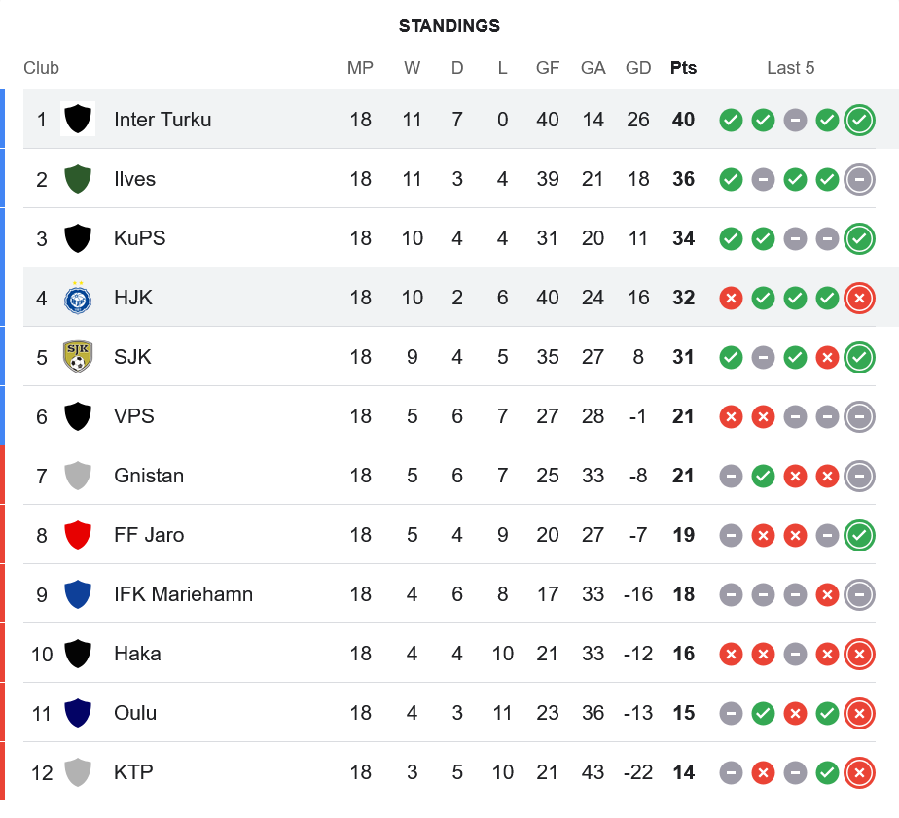The image size is (899, 818).
Task: Open the VPS team name link
Action: (134, 416)
